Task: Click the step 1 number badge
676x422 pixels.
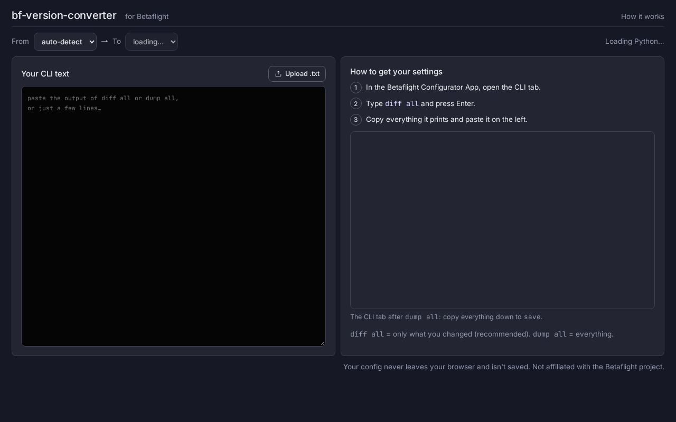Action: pos(356,88)
